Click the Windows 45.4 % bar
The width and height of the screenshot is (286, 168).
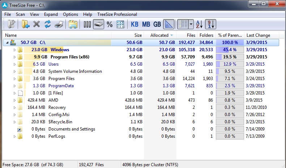click(x=230, y=50)
